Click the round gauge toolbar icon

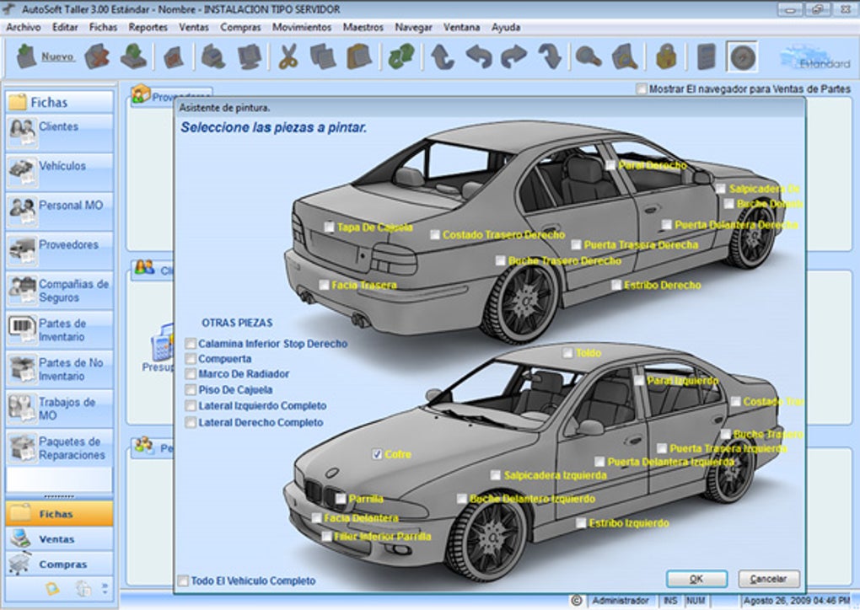(743, 56)
